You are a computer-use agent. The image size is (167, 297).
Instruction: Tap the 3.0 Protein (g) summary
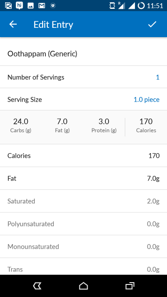click(104, 125)
